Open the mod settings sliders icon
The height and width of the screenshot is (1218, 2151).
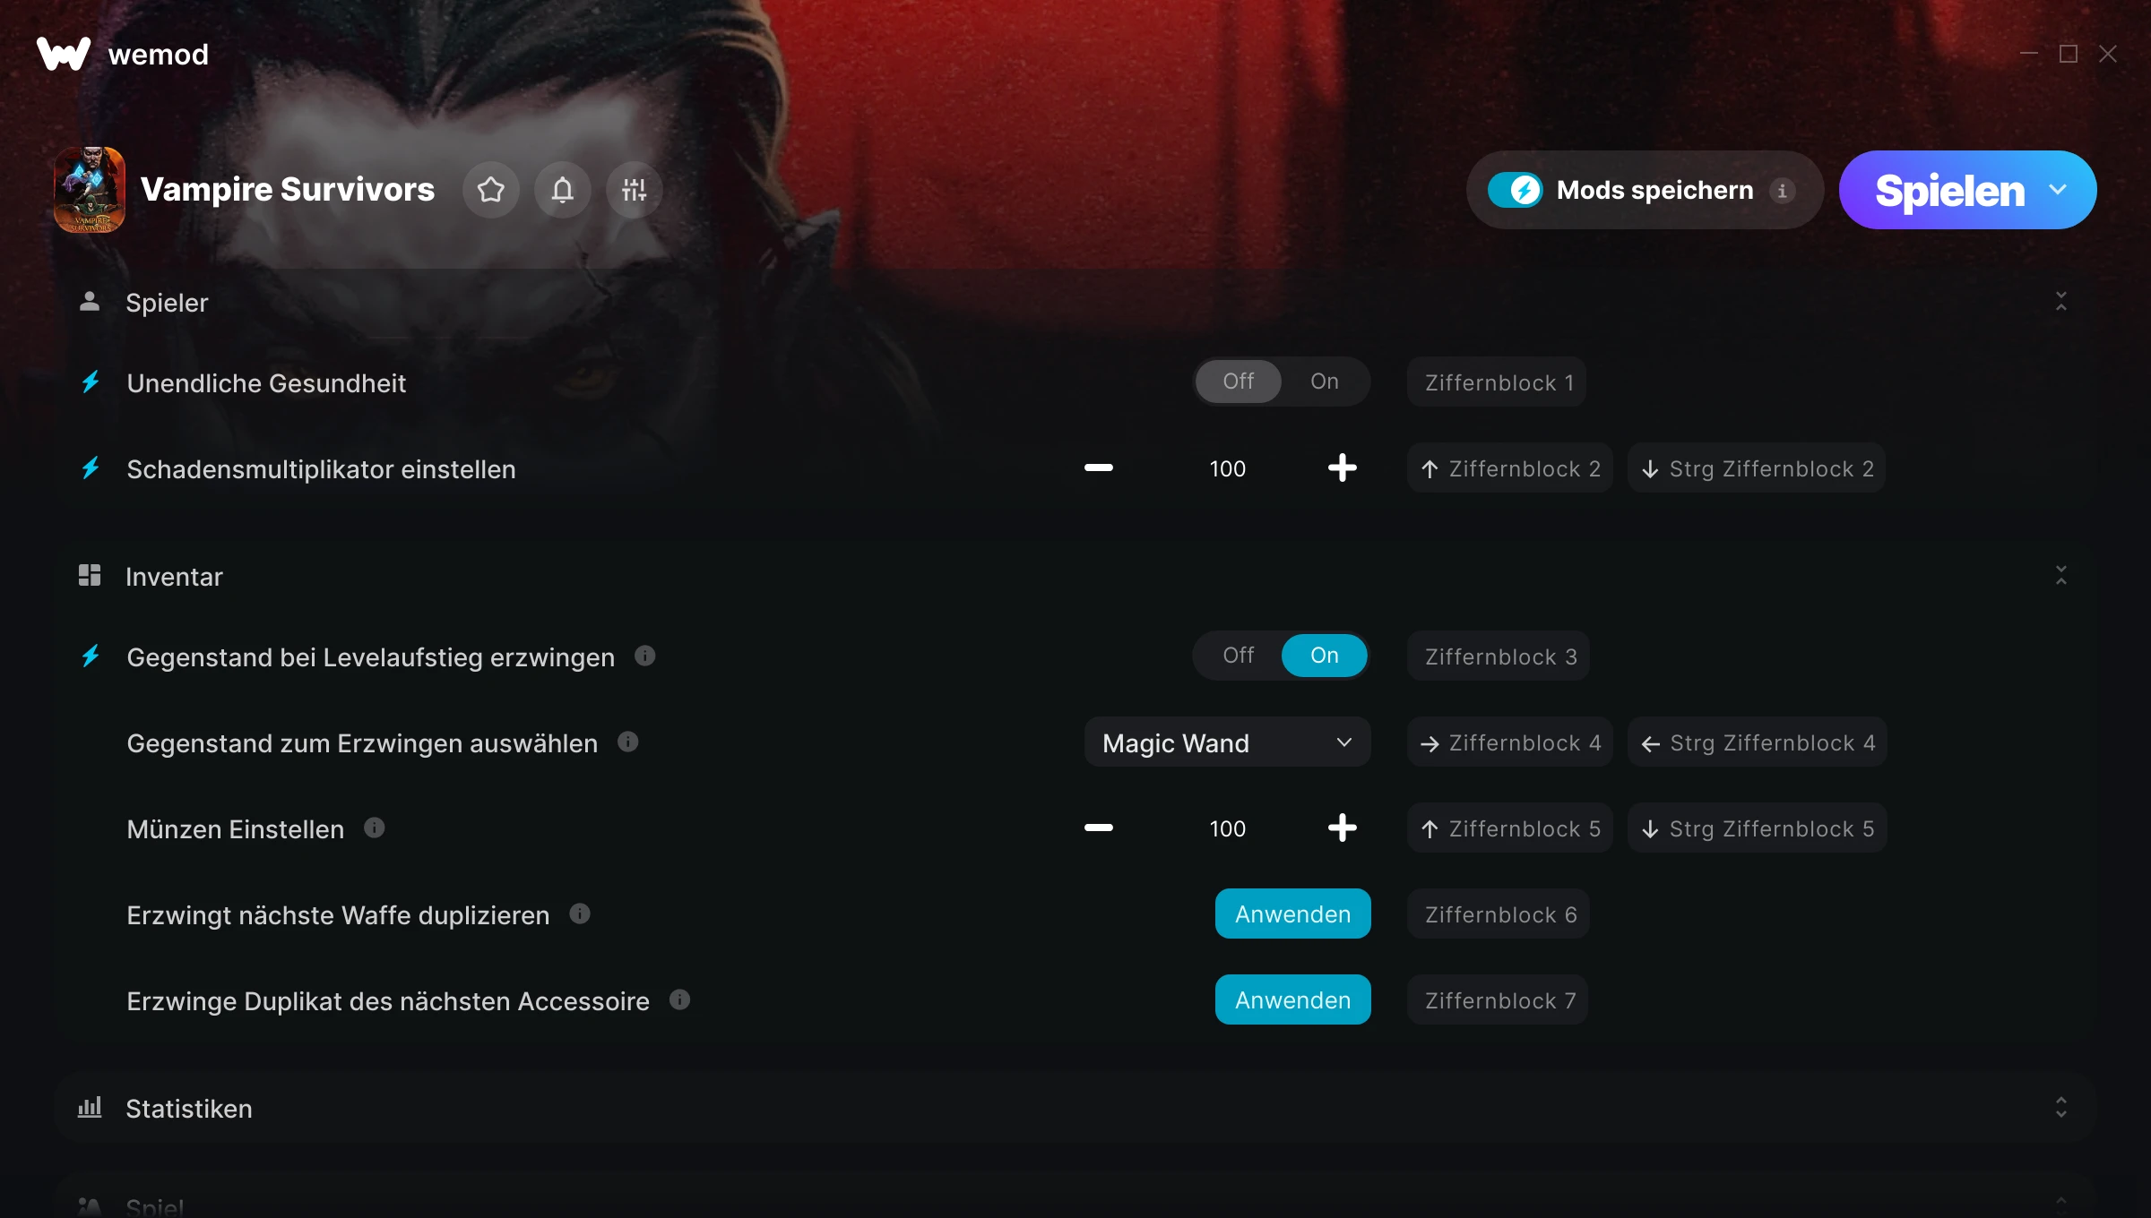point(634,190)
